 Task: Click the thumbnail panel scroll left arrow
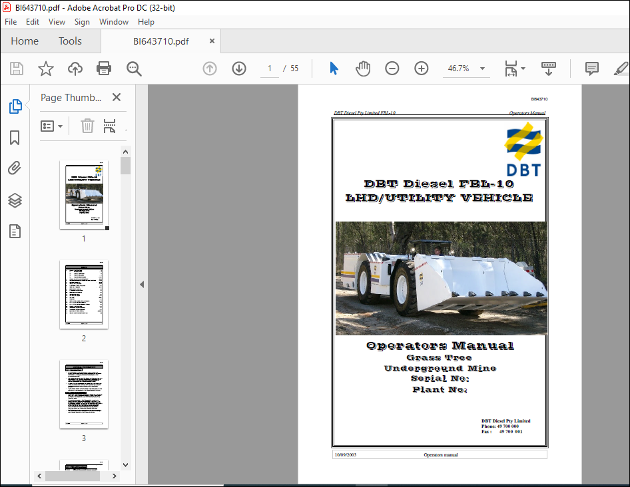coord(39,476)
